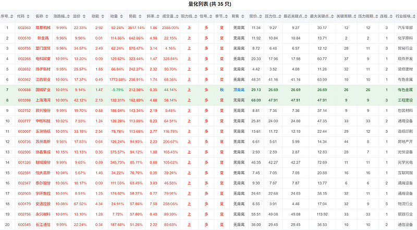This screenshot has width=417, height=230.
Task: Open stock code 000510
Action: [x=24, y=38]
